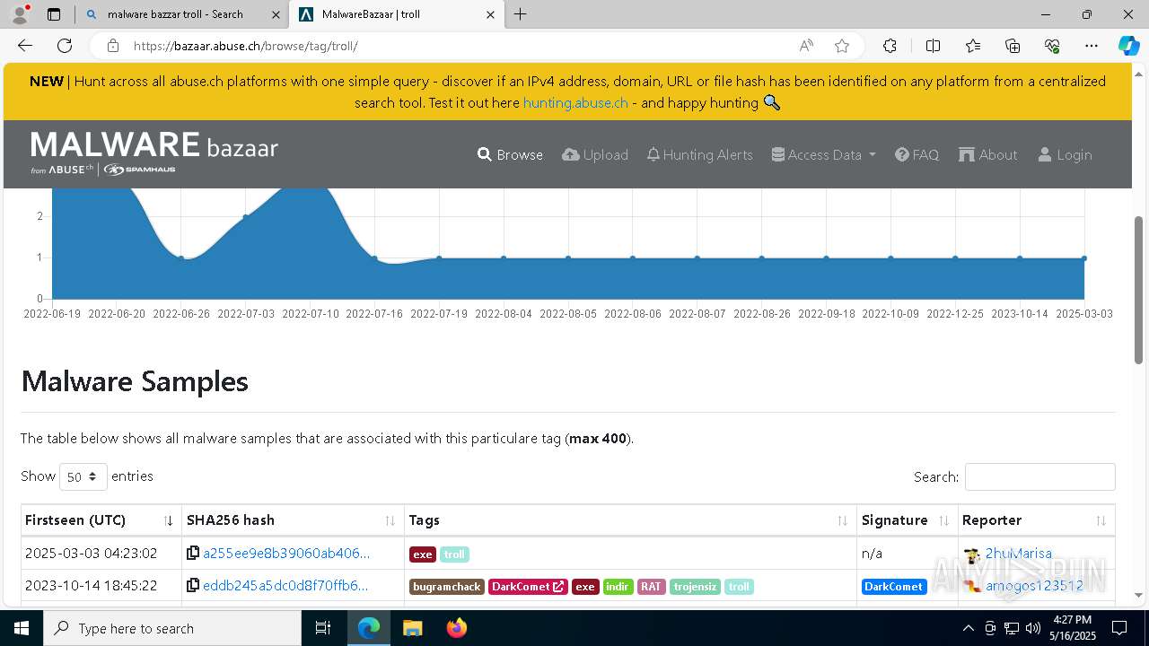Toggle Edge split screen view
The width and height of the screenshot is (1149, 646).
pos(933,46)
